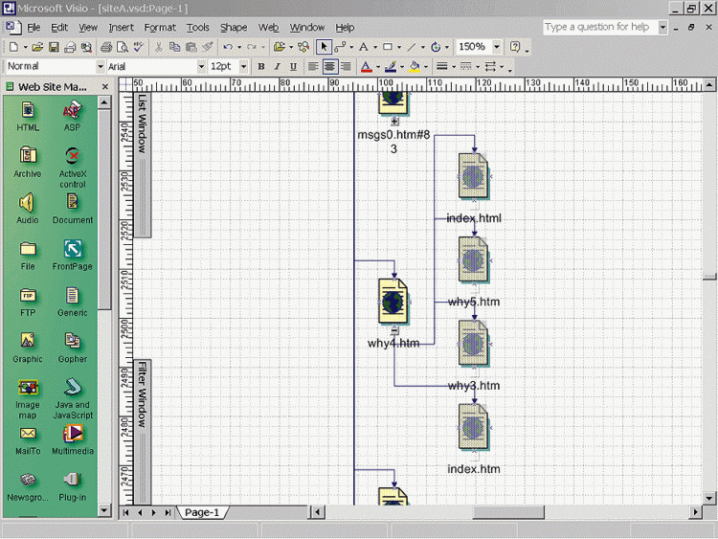Select the Document stencil shape
This screenshot has height=539, width=718.
pos(73,209)
